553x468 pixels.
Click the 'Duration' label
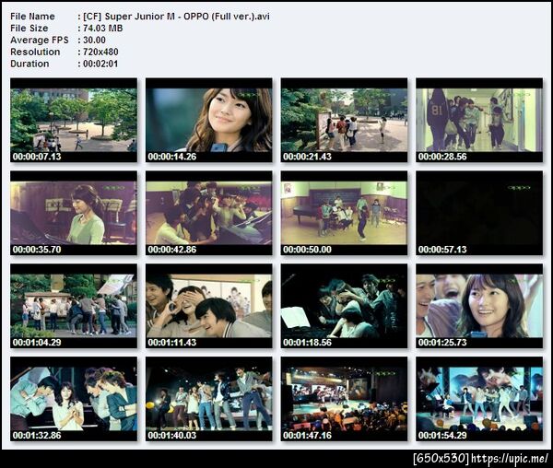tap(29, 64)
